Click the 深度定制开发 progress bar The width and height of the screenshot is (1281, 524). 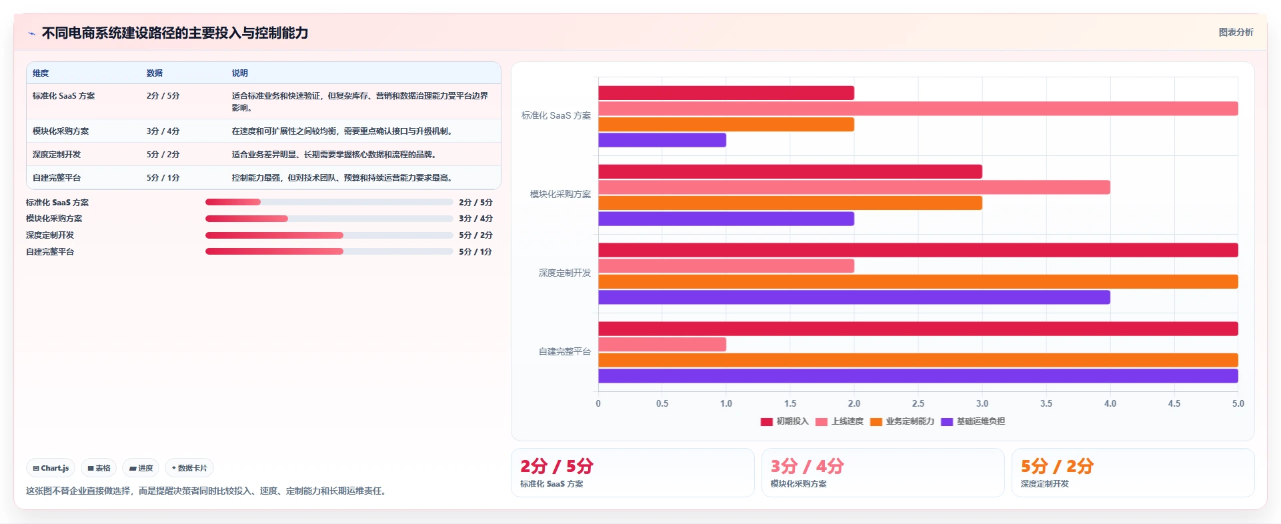click(329, 235)
